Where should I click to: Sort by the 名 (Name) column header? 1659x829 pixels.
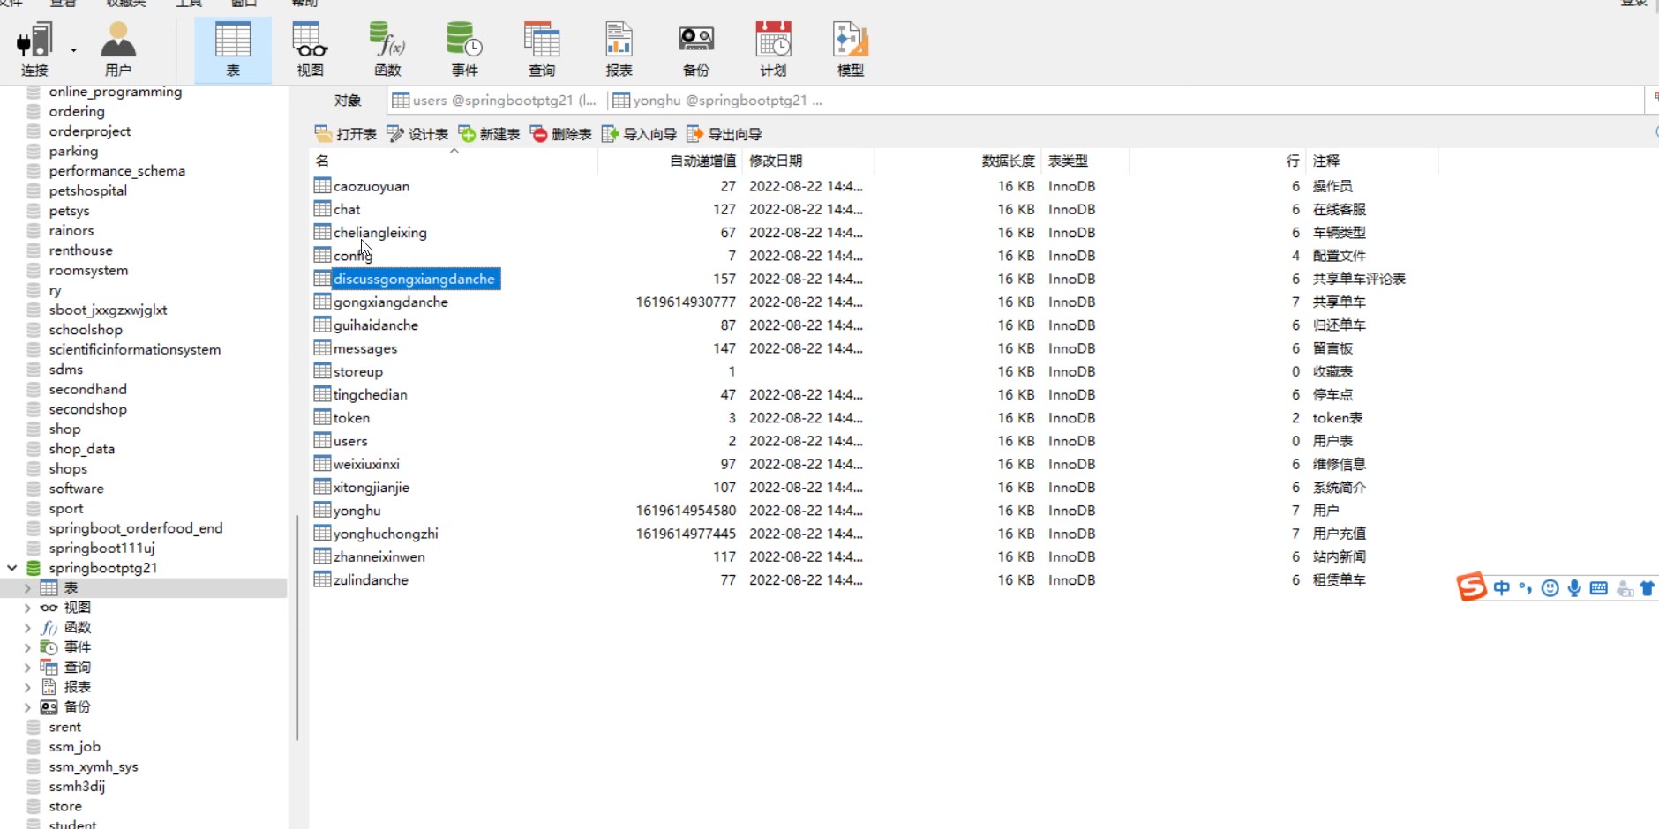click(454, 161)
